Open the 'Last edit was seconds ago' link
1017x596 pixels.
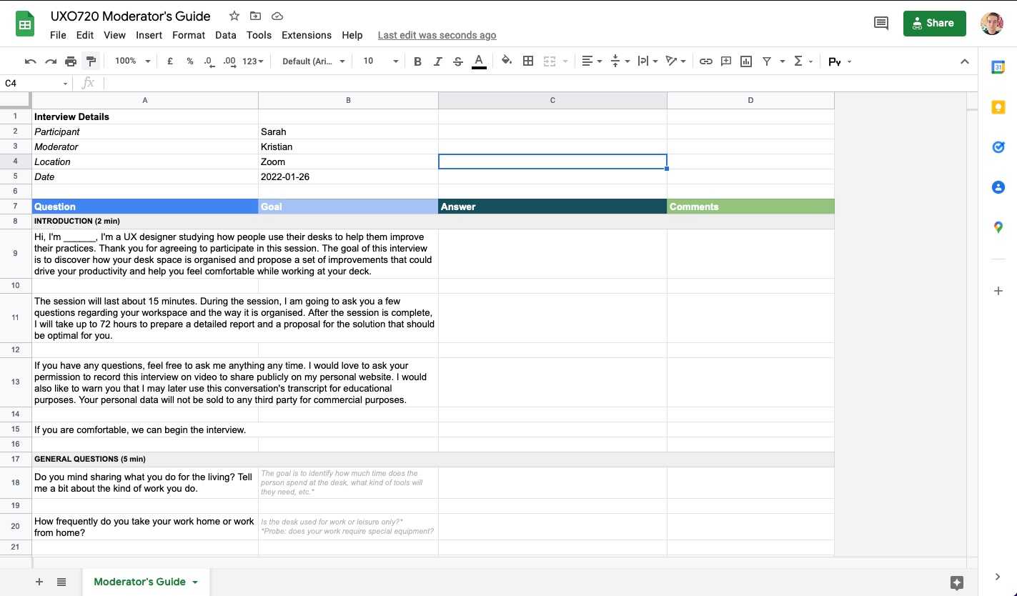click(437, 35)
